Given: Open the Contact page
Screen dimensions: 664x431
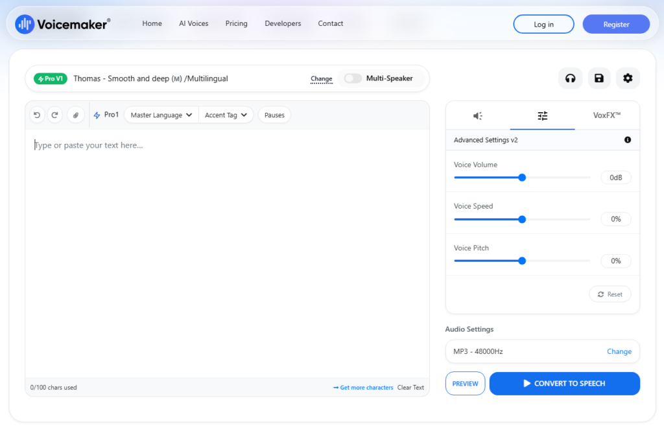Looking at the screenshot, I should [x=330, y=24].
